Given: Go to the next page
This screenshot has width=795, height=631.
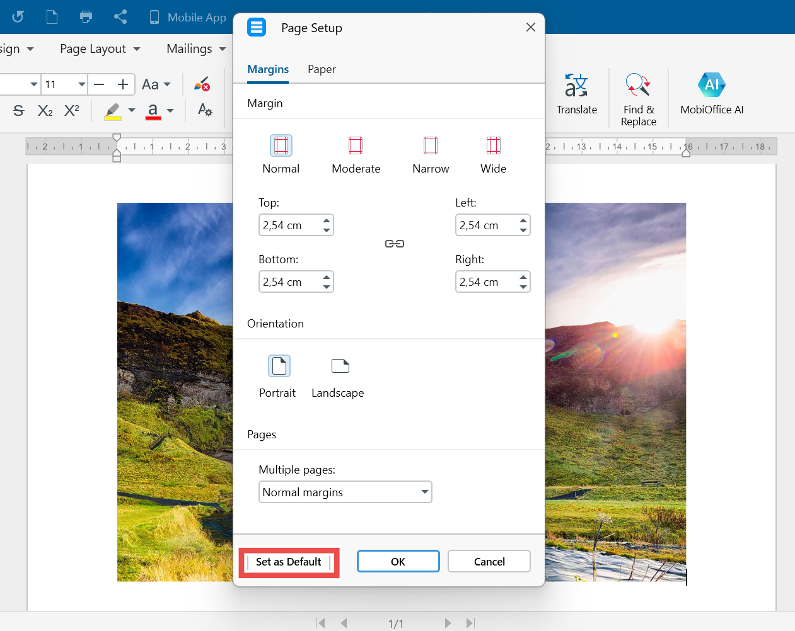Looking at the screenshot, I should coord(448,623).
